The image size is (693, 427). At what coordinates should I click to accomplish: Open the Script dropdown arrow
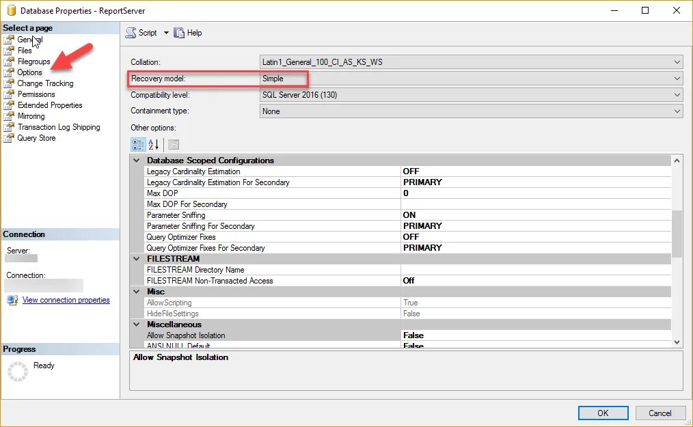point(166,33)
